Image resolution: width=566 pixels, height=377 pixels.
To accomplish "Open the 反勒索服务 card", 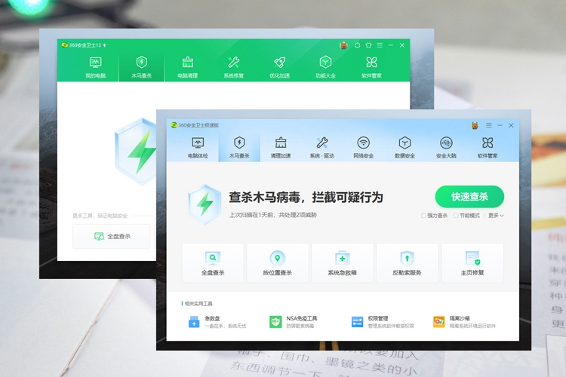I will [407, 262].
